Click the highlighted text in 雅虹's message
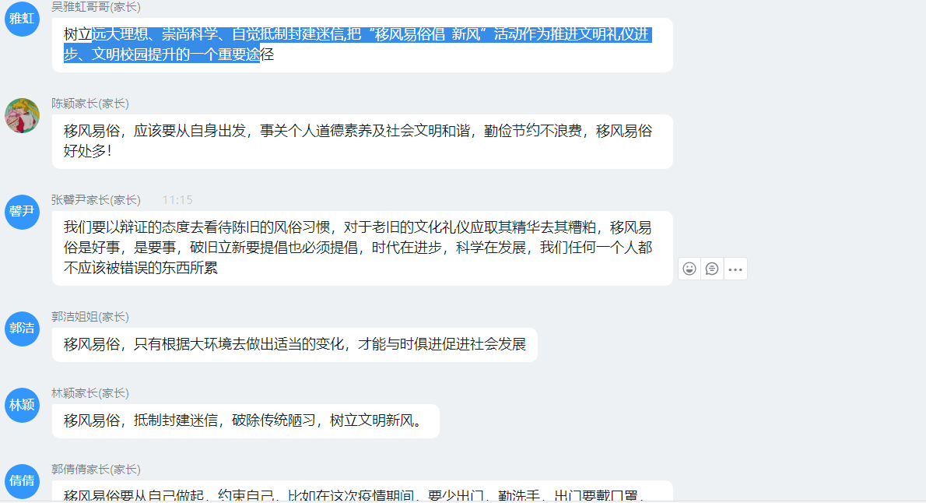 (357, 44)
